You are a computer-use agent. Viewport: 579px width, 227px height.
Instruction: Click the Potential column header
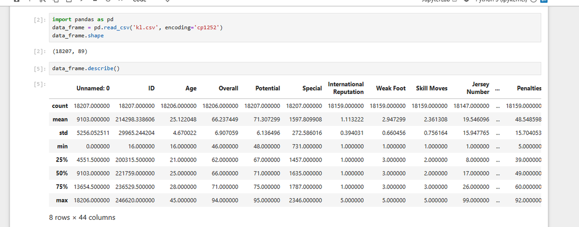268,89
